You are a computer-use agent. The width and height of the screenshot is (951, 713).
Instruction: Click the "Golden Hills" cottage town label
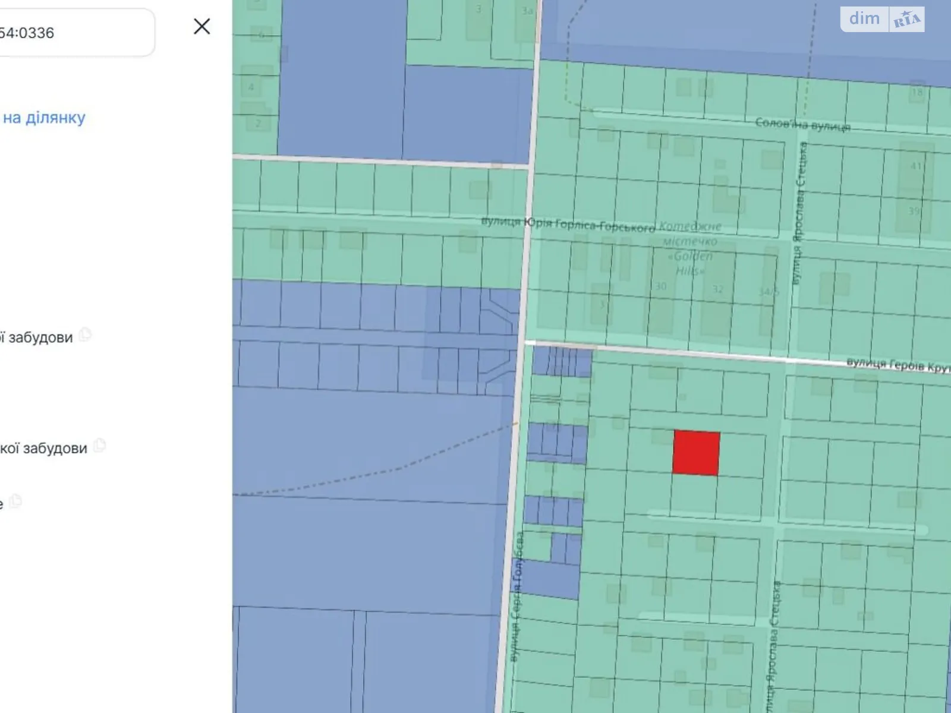click(691, 248)
